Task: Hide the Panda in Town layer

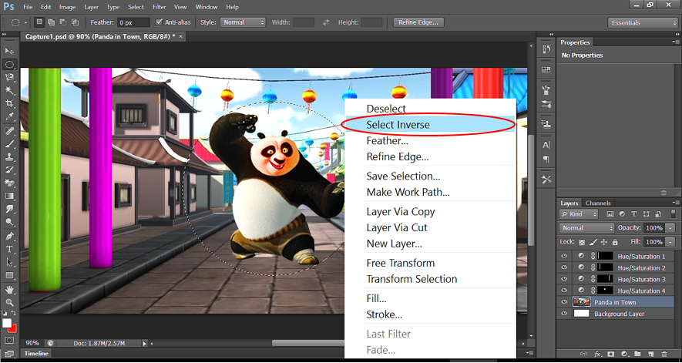Action: [x=564, y=302]
